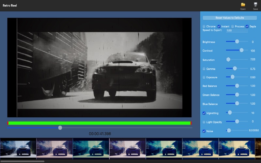
Task: Click the Speed to Export input field
Action: click(x=237, y=31)
